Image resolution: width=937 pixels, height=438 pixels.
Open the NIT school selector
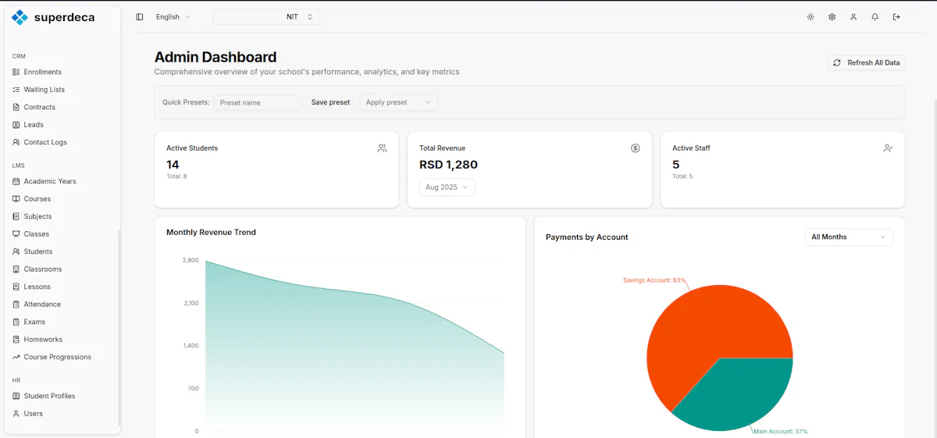pos(266,16)
